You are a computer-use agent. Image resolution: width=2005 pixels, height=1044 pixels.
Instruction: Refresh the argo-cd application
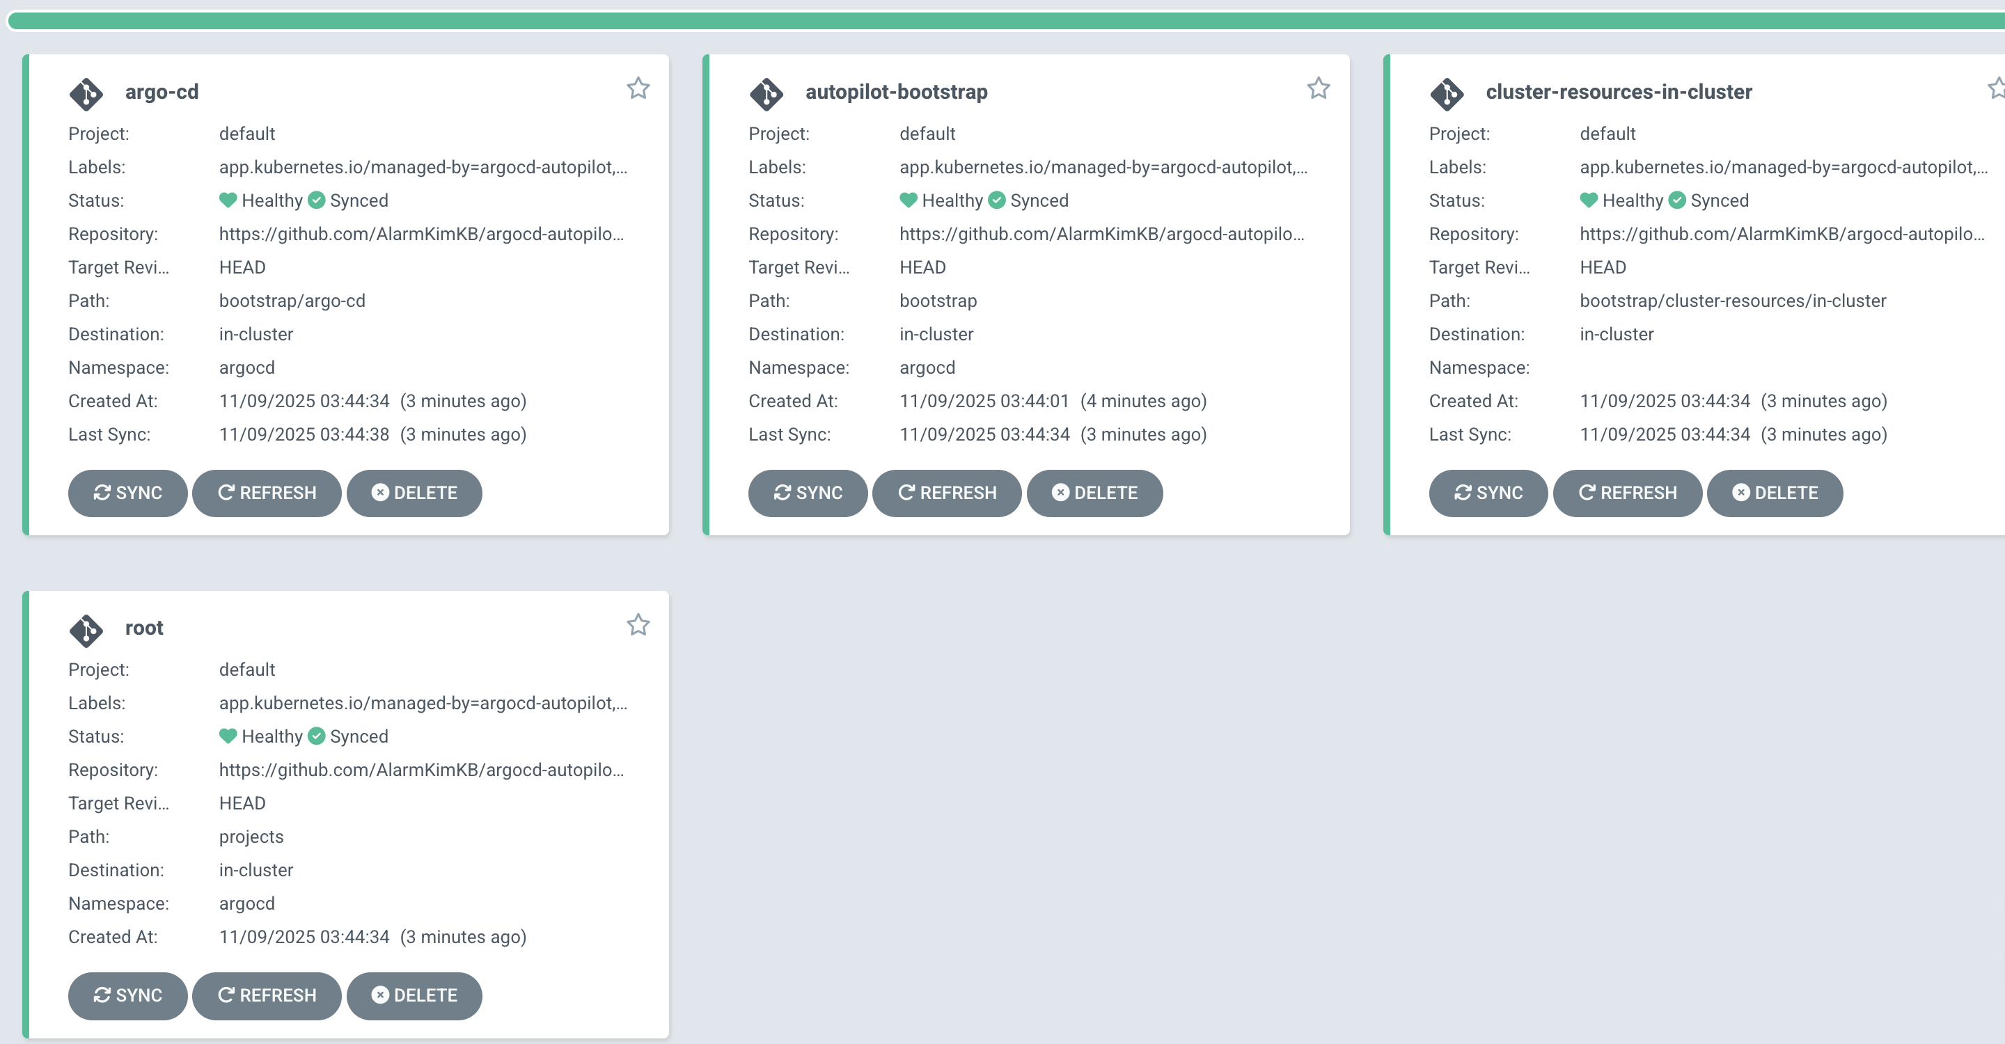pyautogui.click(x=266, y=493)
